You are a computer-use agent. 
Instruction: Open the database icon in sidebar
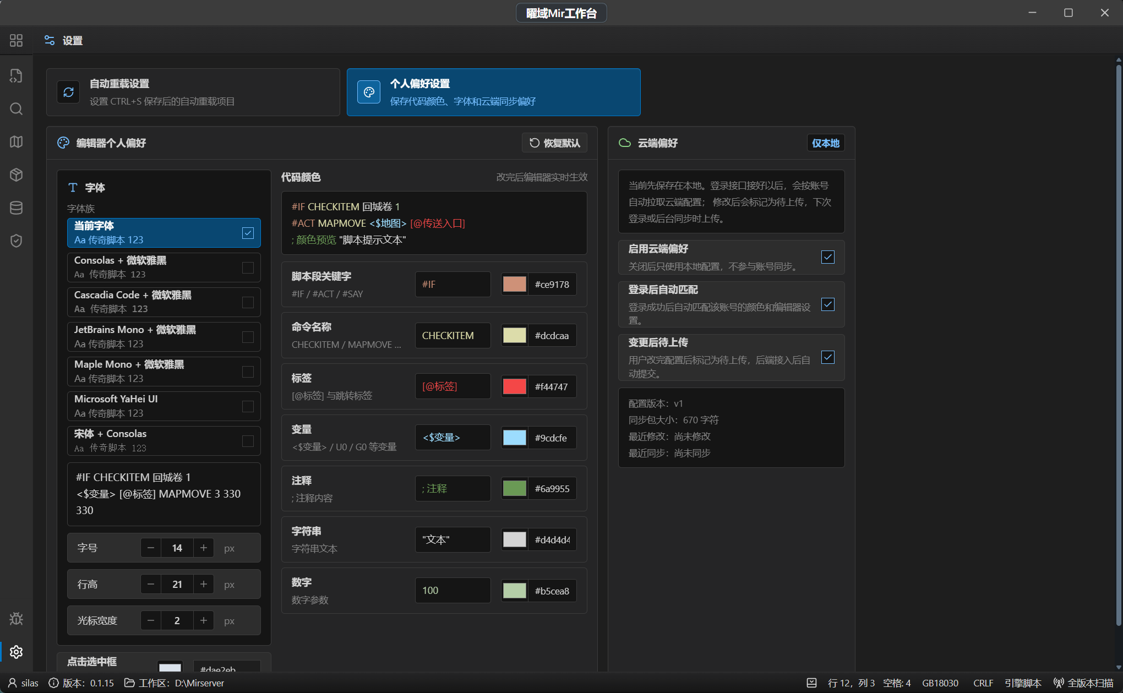pos(16,208)
